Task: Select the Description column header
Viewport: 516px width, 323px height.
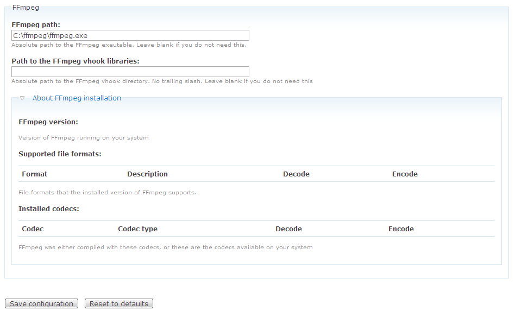Action: (147, 174)
